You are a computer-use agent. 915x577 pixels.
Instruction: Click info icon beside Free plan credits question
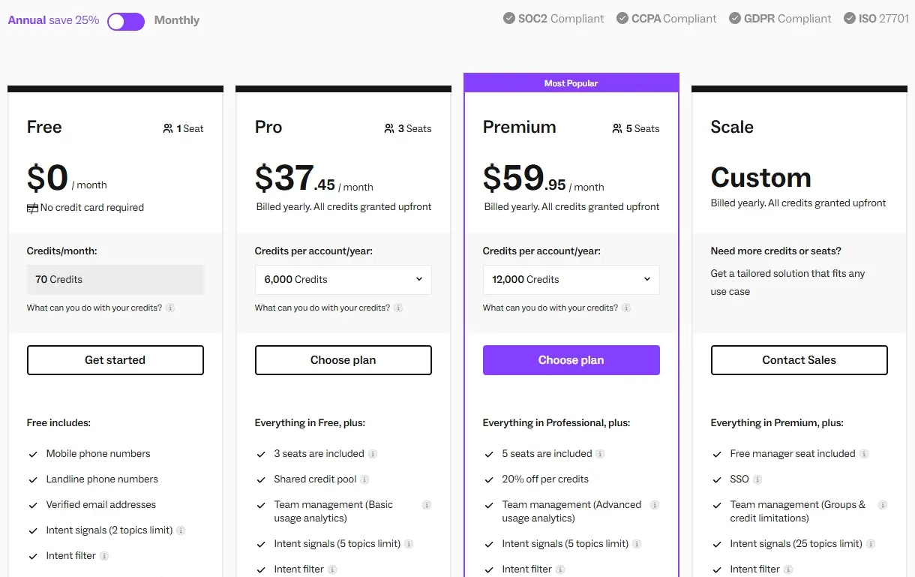(170, 308)
